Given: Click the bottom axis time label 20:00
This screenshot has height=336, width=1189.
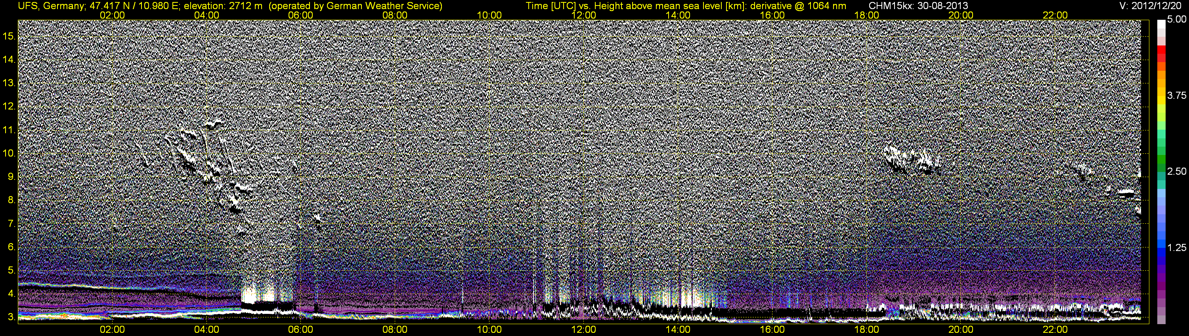Looking at the screenshot, I should click(x=961, y=330).
